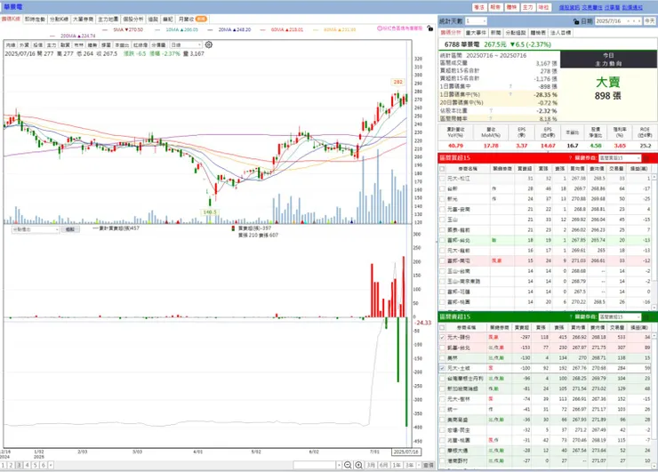Viewport: 658px width, 472px height.
Task: Uncheck the 元大-土城 sell row checkbox
Action: pos(442,368)
